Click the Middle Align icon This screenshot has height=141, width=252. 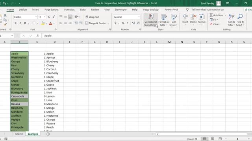(x=65, y=16)
